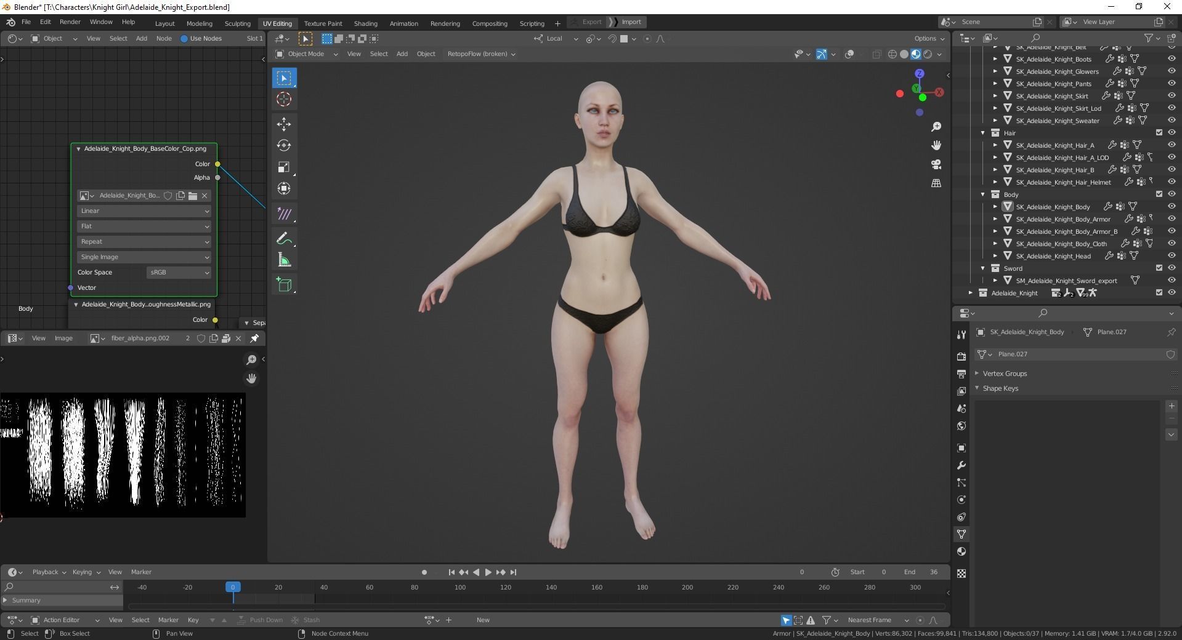The image size is (1182, 640).
Task: Select the Scale tool
Action: coord(284,167)
